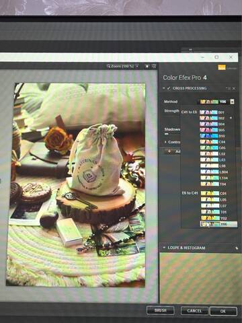Select Y02 under E6 to C41
The height and width of the screenshot is (323, 242).
pos(213,218)
